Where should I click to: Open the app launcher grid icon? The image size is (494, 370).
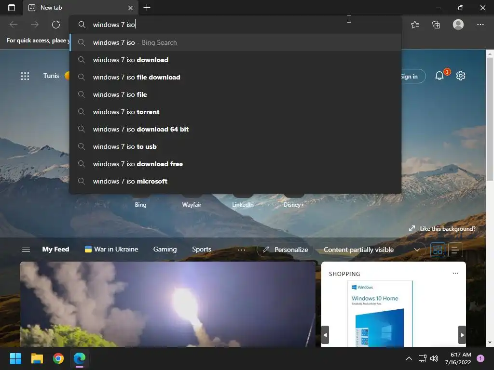25,76
